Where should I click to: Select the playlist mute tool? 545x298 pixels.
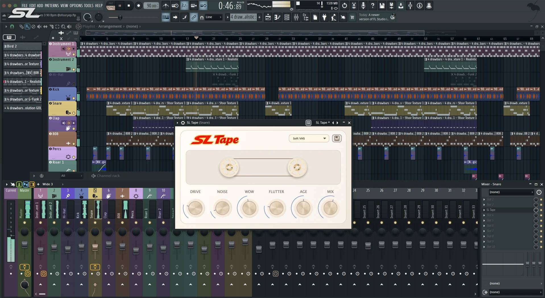coord(39,26)
